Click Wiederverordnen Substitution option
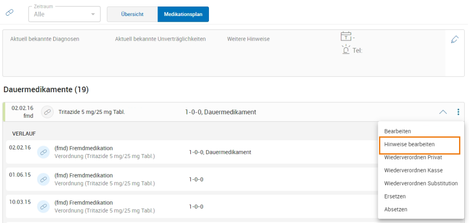 coord(421,183)
